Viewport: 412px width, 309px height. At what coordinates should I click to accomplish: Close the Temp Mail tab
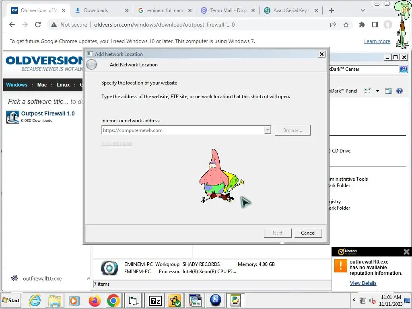coord(253,10)
